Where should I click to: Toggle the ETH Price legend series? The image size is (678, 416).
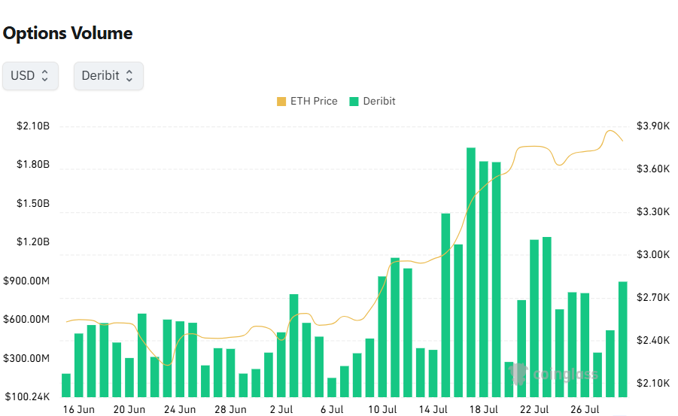[x=307, y=102]
